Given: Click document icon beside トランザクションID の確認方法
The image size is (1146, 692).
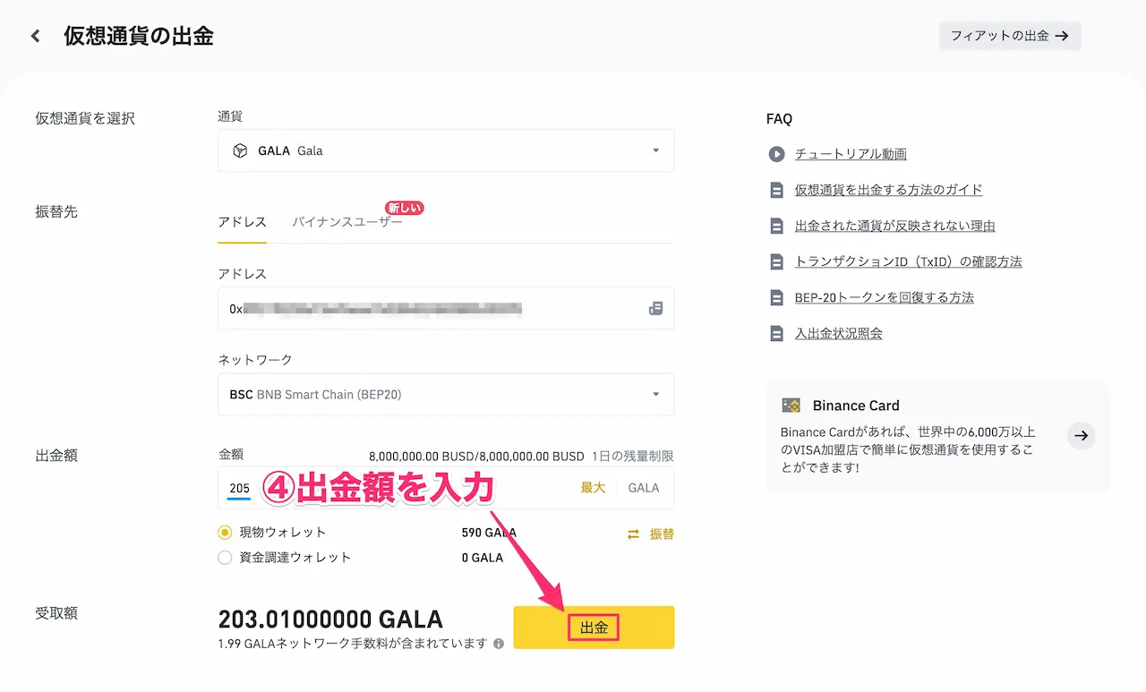Looking at the screenshot, I should coord(776,261).
